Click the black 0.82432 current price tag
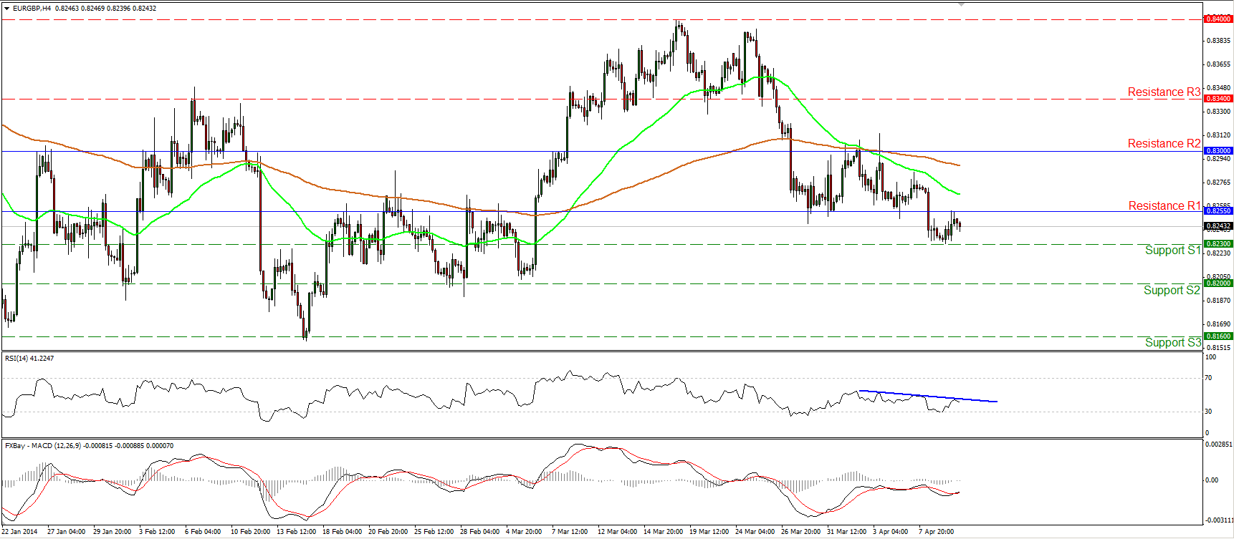Image resolution: width=1234 pixels, height=539 pixels. (x=1218, y=226)
